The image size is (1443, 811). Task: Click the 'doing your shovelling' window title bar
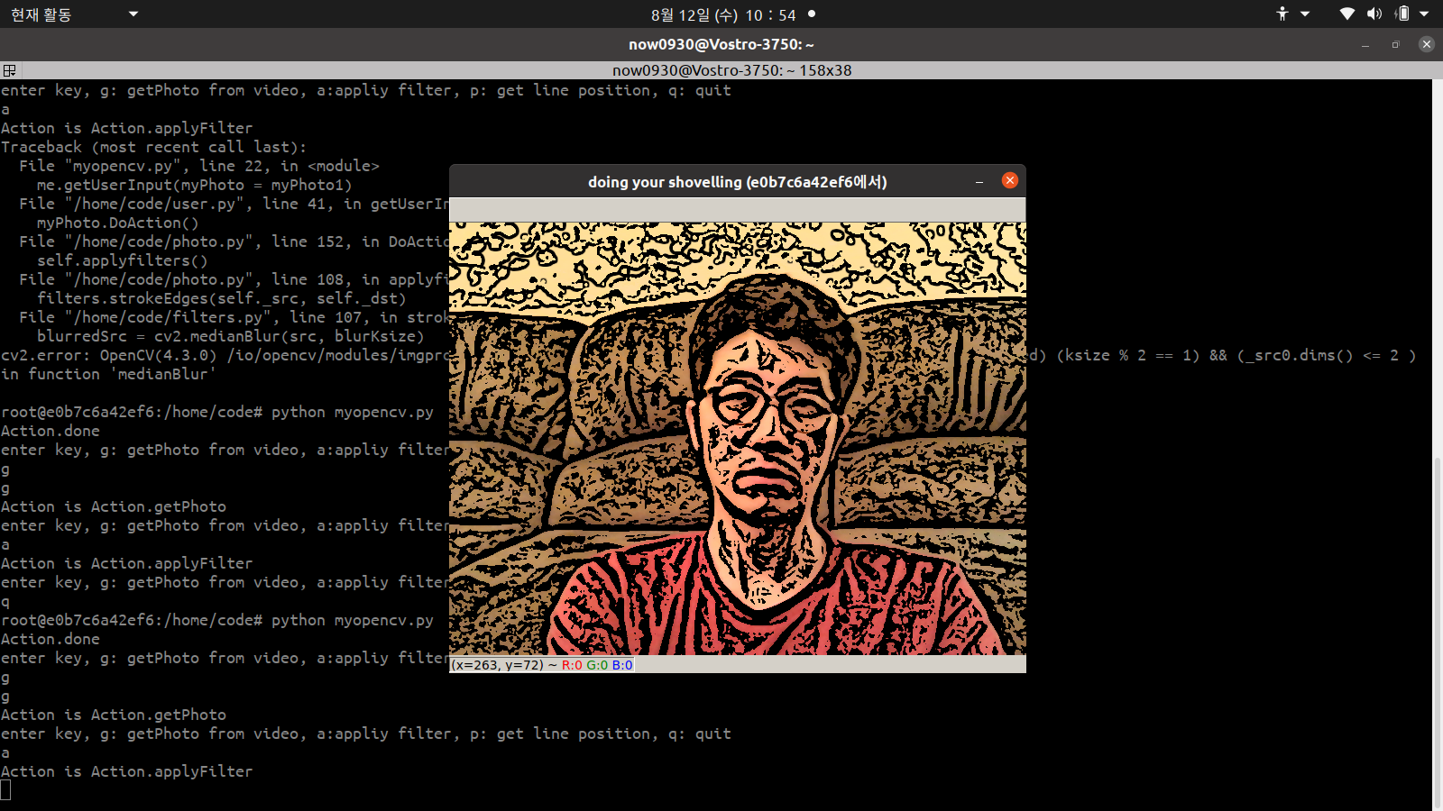click(737, 181)
